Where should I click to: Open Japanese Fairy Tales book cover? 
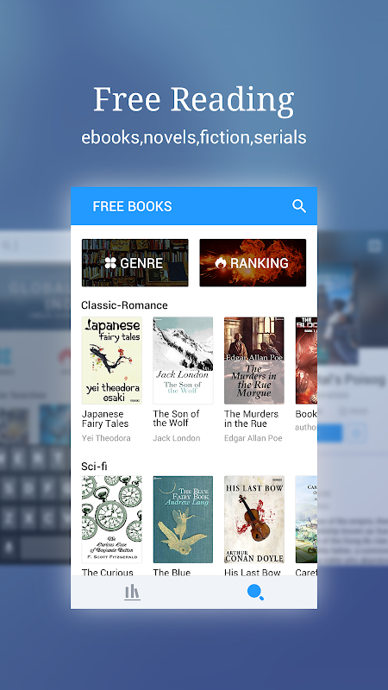pyautogui.click(x=112, y=361)
